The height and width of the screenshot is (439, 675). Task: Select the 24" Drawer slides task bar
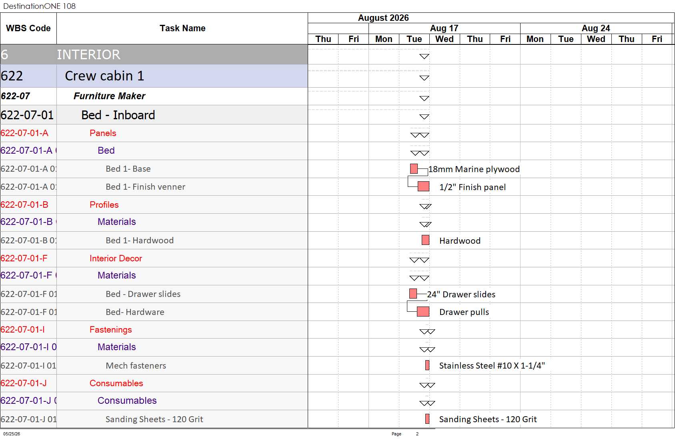(413, 294)
